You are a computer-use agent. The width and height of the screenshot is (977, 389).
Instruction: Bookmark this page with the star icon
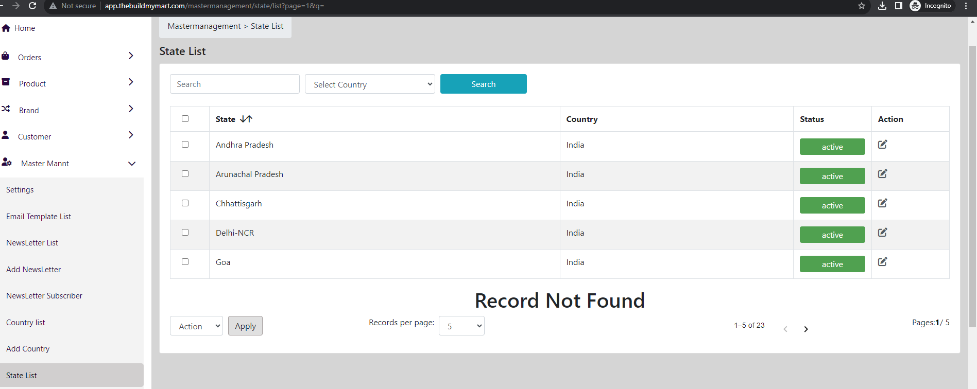pyautogui.click(x=862, y=6)
